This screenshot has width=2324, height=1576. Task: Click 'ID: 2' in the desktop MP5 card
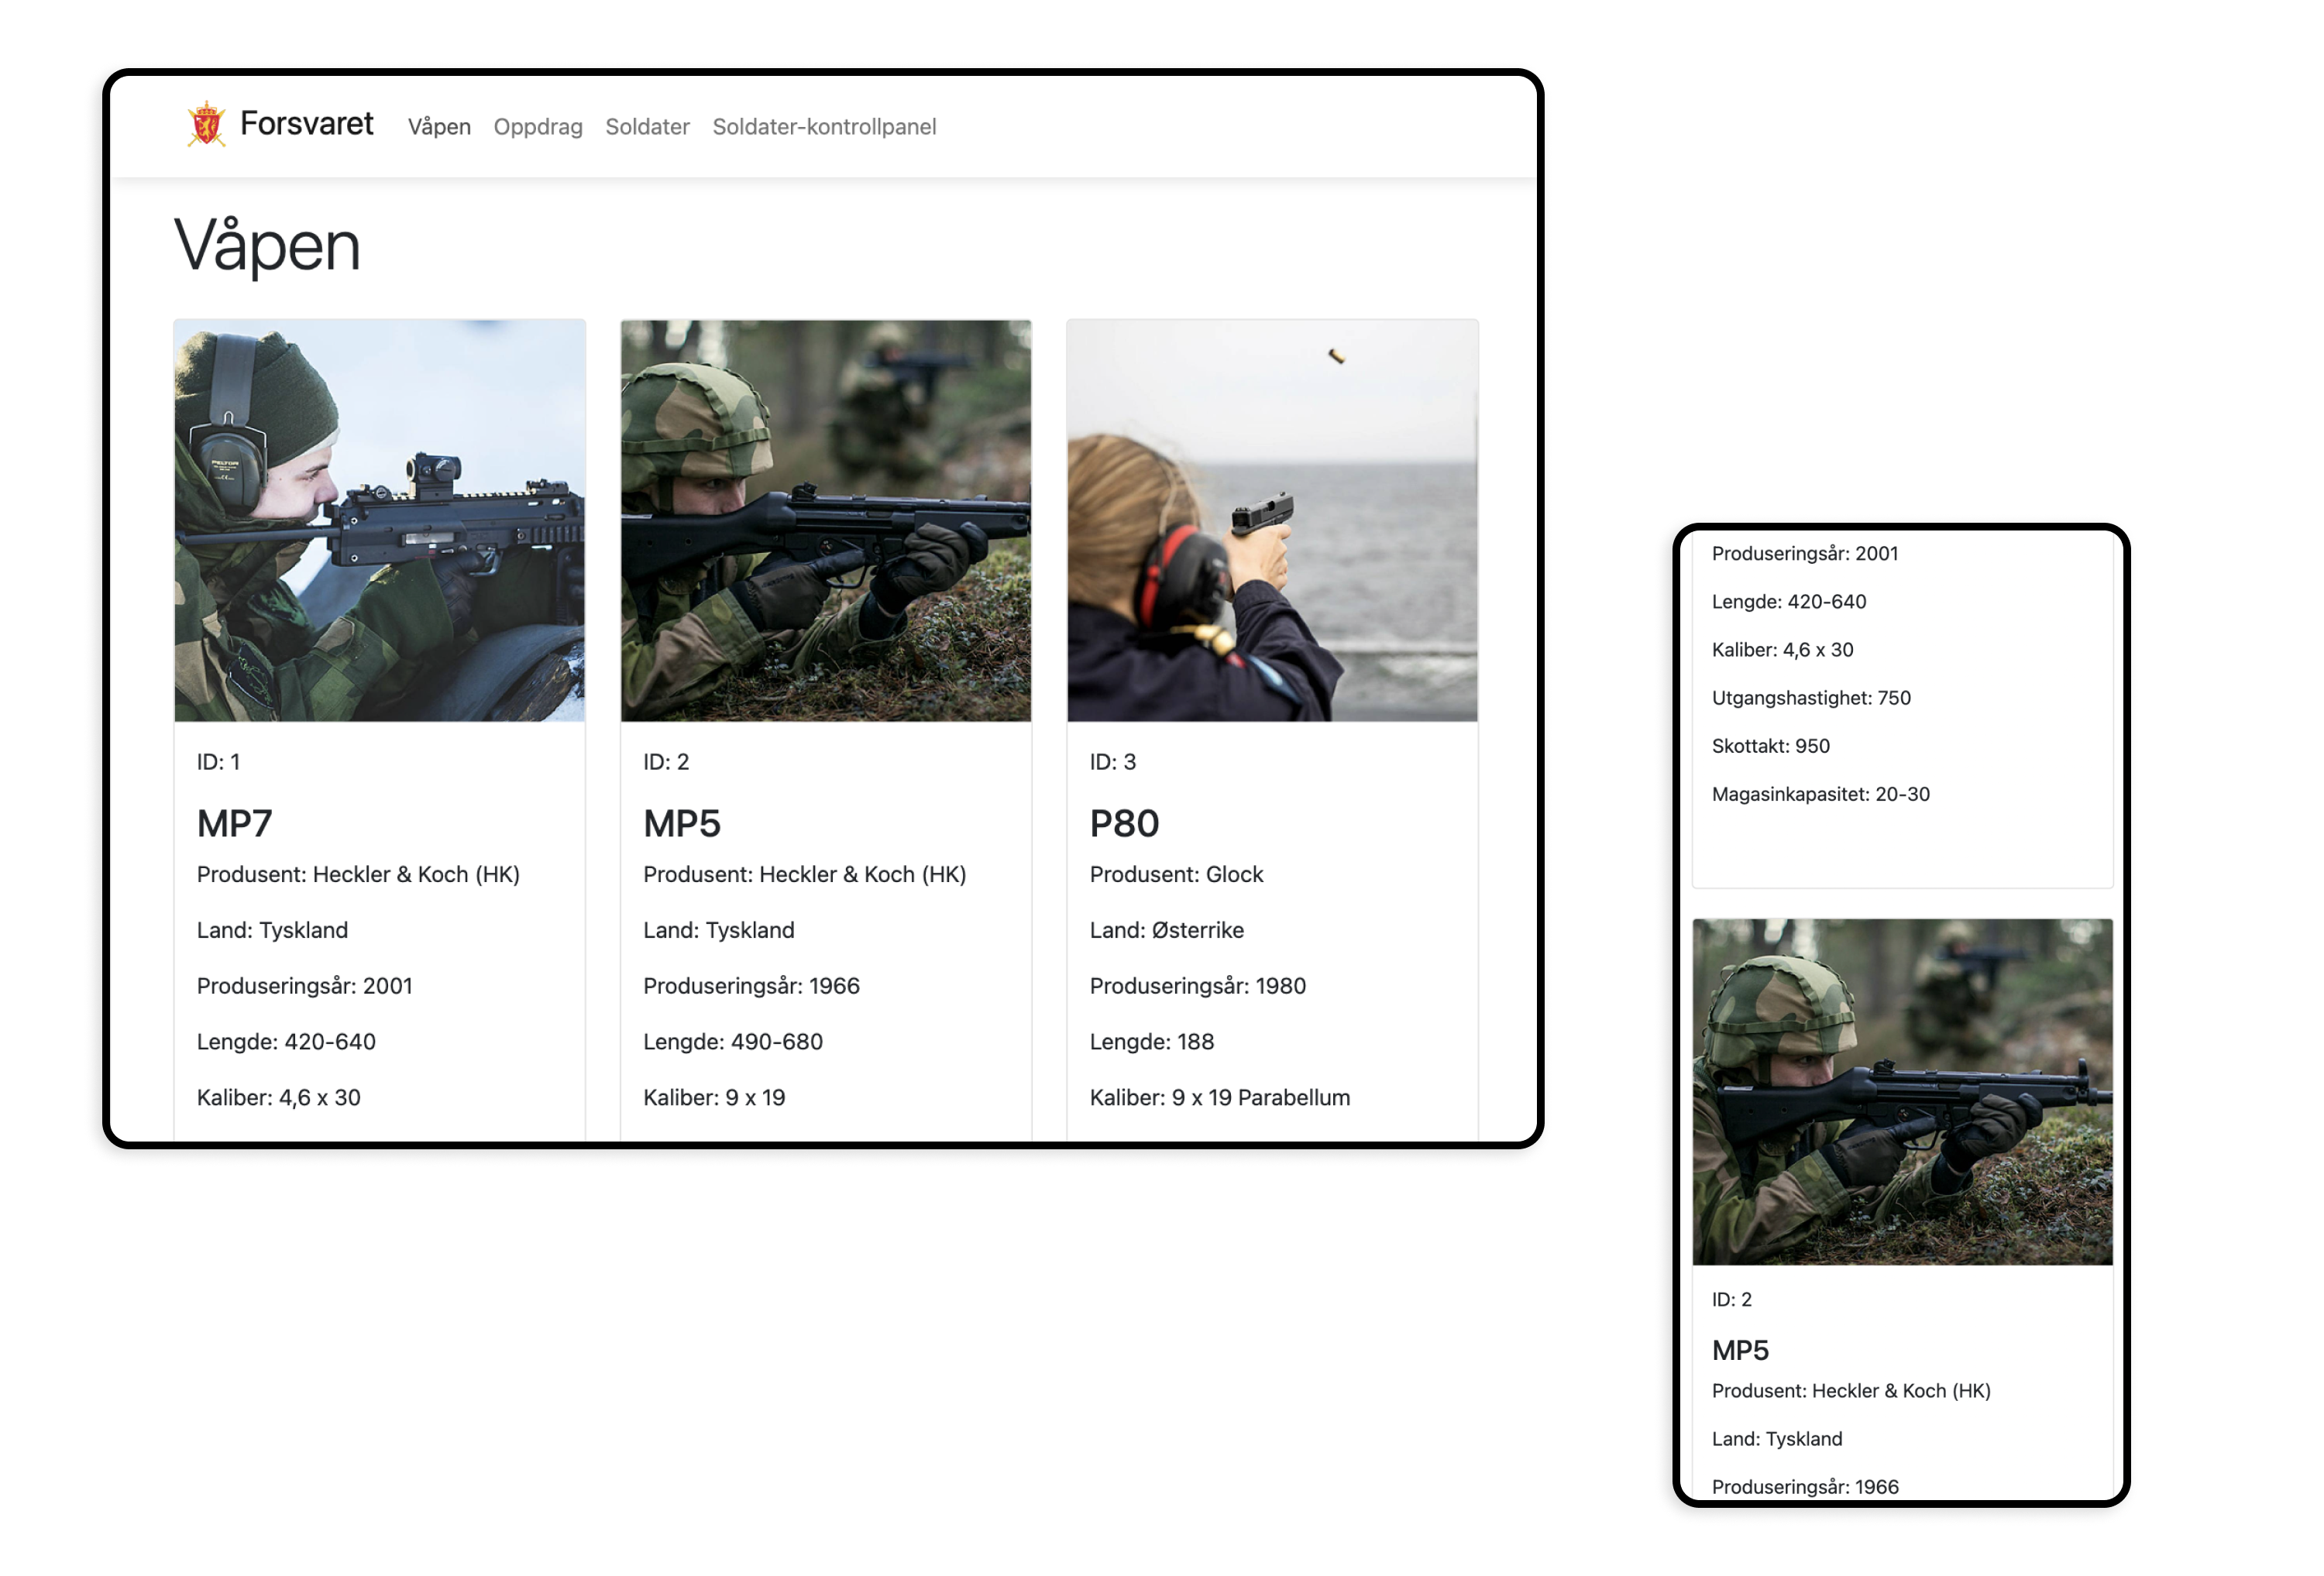pos(665,762)
